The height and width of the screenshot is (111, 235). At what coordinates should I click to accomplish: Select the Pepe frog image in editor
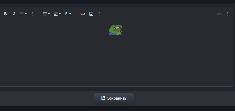point(115,30)
